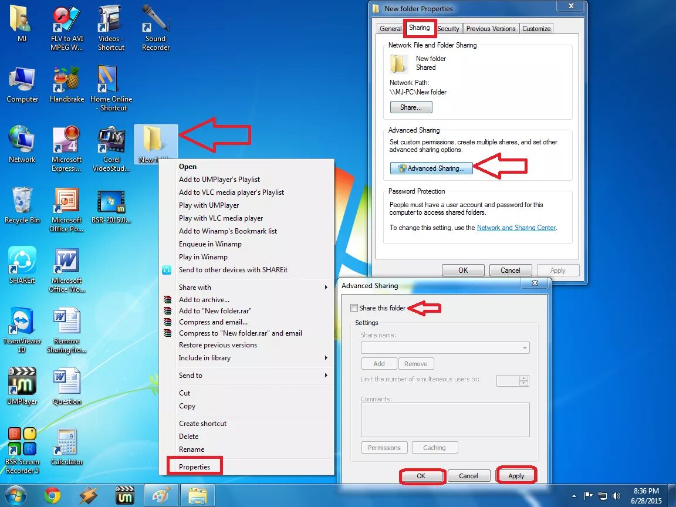Choose Send to other devices with SHAREit
The width and height of the screenshot is (676, 507).
[246, 270]
